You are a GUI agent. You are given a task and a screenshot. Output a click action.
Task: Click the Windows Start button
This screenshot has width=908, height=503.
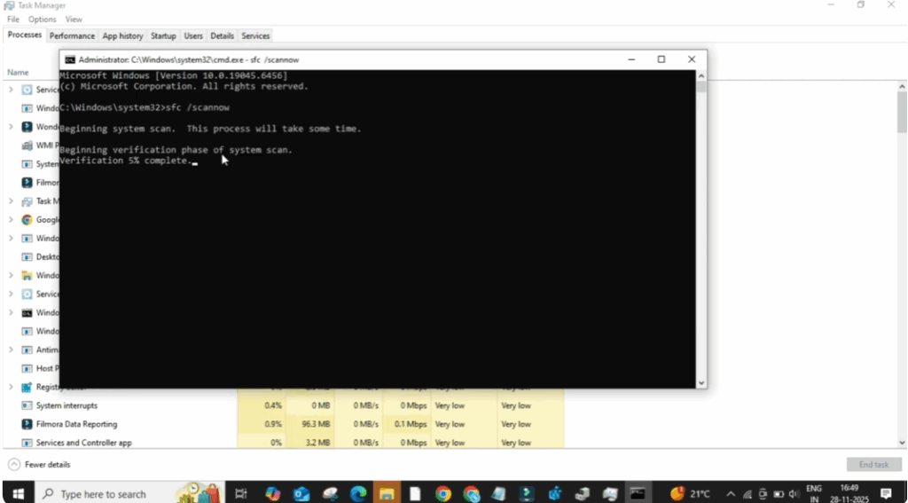point(17,493)
